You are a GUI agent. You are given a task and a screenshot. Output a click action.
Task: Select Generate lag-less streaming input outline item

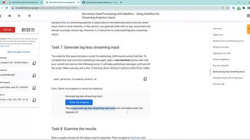pos(229,72)
